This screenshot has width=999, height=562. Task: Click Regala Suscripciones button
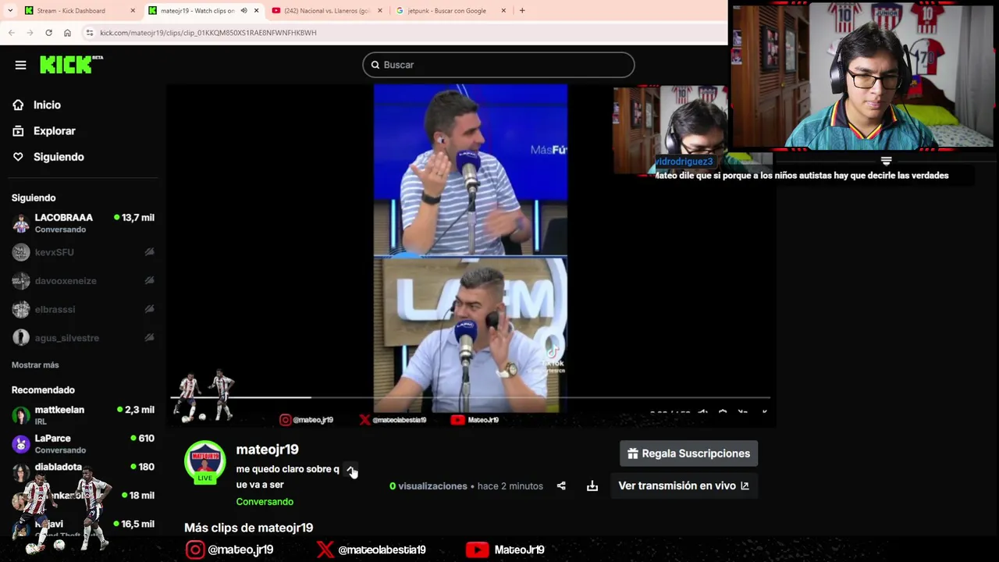point(688,454)
